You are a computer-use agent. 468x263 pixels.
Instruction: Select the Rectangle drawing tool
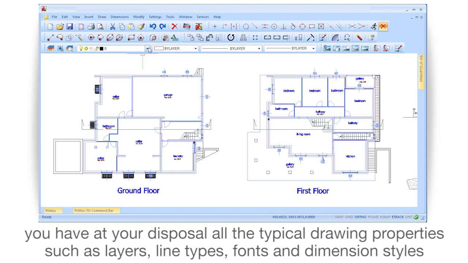pos(131,37)
